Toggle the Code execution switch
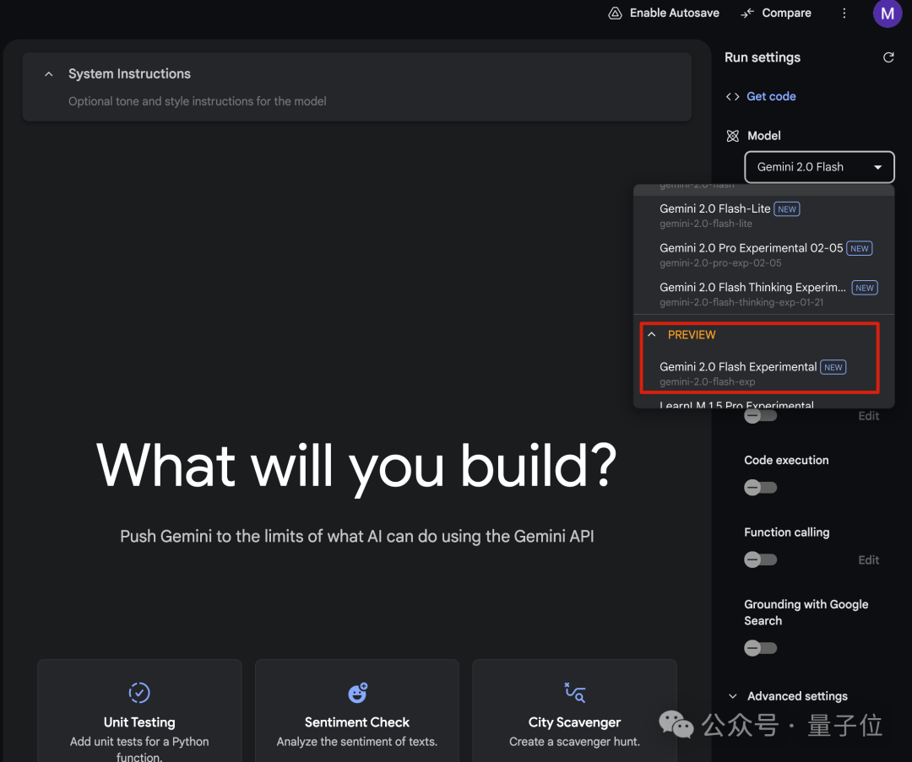912x762 pixels. tap(760, 488)
